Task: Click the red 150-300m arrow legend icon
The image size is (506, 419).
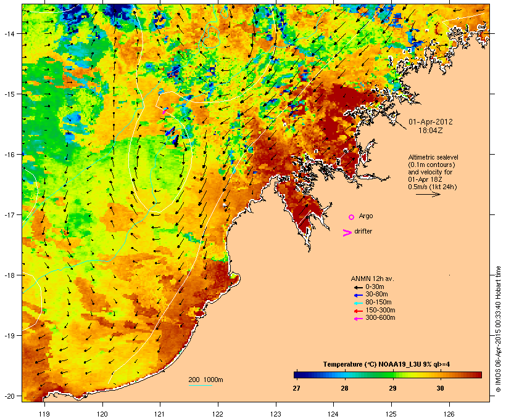Action: pyautogui.click(x=358, y=311)
